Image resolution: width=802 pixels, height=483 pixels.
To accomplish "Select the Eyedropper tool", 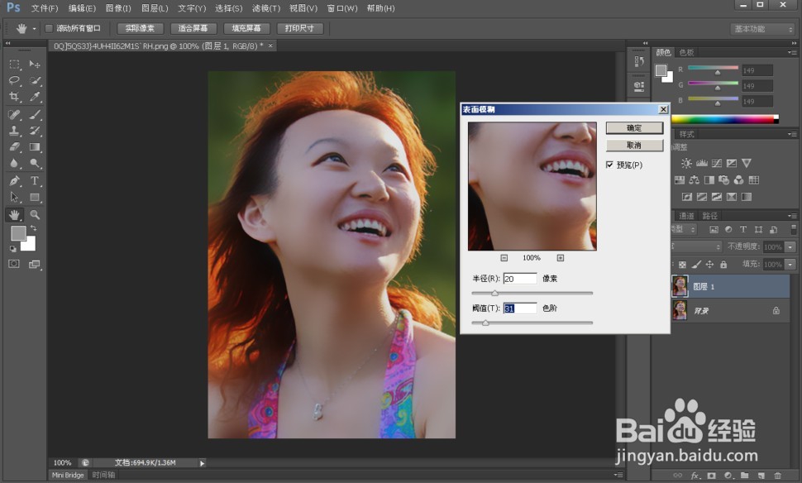I will 34,97.
